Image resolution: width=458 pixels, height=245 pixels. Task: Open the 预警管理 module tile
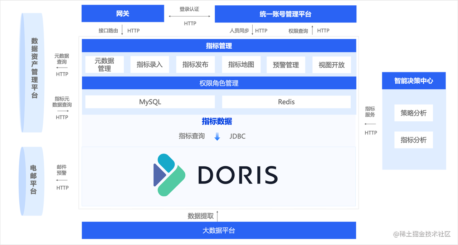[x=286, y=64]
